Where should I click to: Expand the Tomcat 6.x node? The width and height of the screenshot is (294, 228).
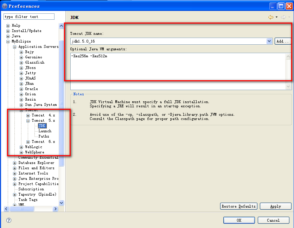pyautogui.click(x=28, y=142)
